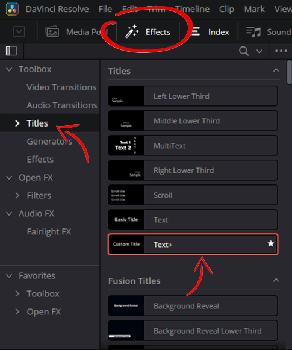Collapse the Open FX chevron
292x350 pixels.
click(x=9, y=178)
